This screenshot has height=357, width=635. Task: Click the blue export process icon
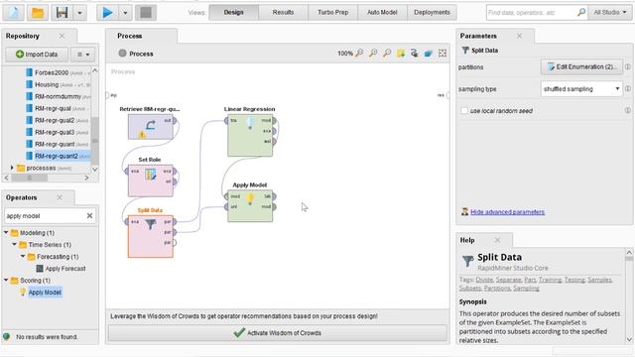point(428,53)
